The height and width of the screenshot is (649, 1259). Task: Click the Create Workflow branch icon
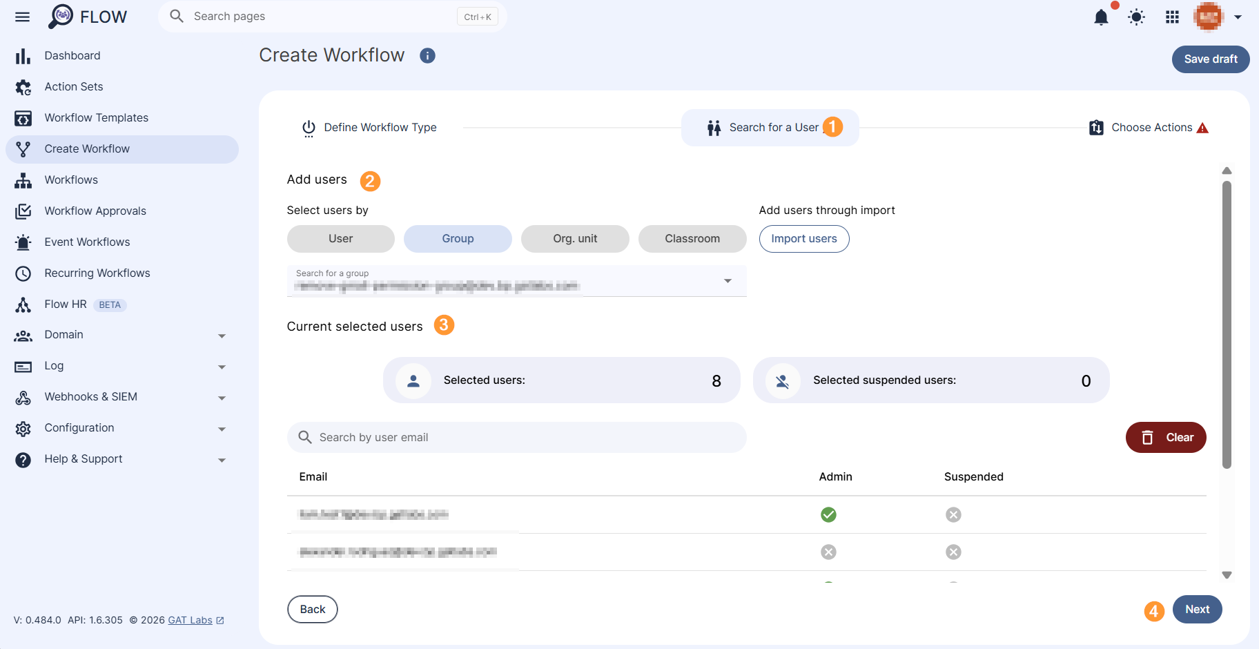pos(23,149)
